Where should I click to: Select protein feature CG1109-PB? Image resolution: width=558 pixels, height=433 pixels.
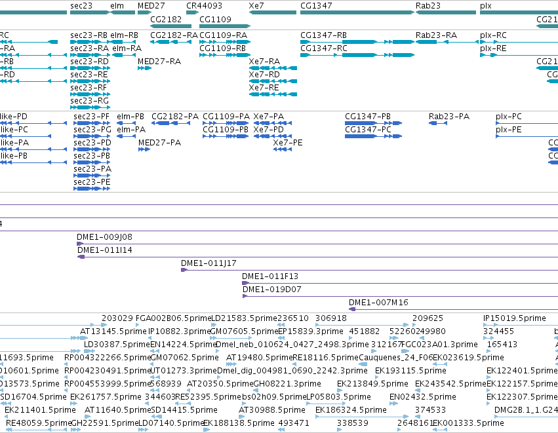coord(226,136)
